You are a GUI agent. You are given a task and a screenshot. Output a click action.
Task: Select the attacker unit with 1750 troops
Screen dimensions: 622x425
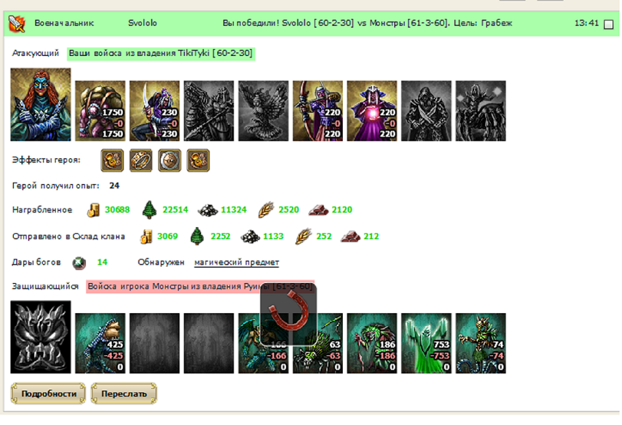click(x=100, y=110)
